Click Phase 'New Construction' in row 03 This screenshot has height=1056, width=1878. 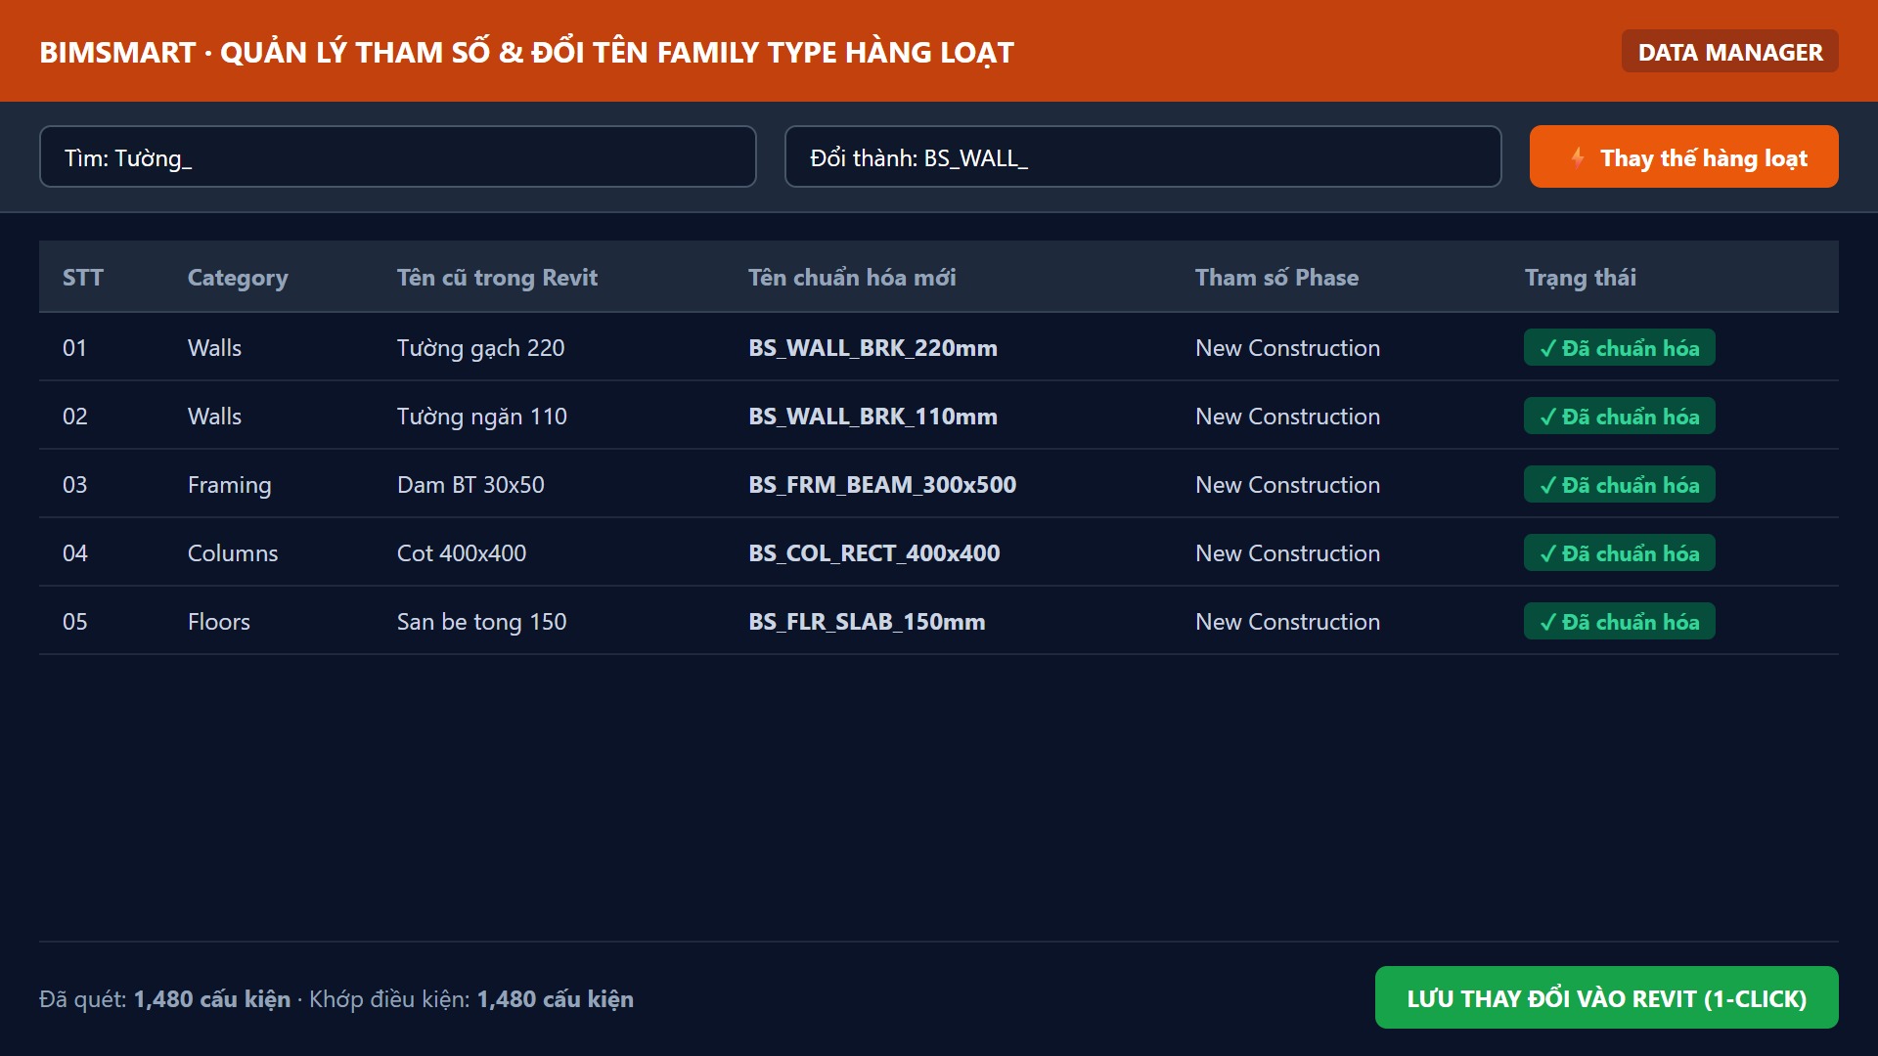[x=1287, y=485]
